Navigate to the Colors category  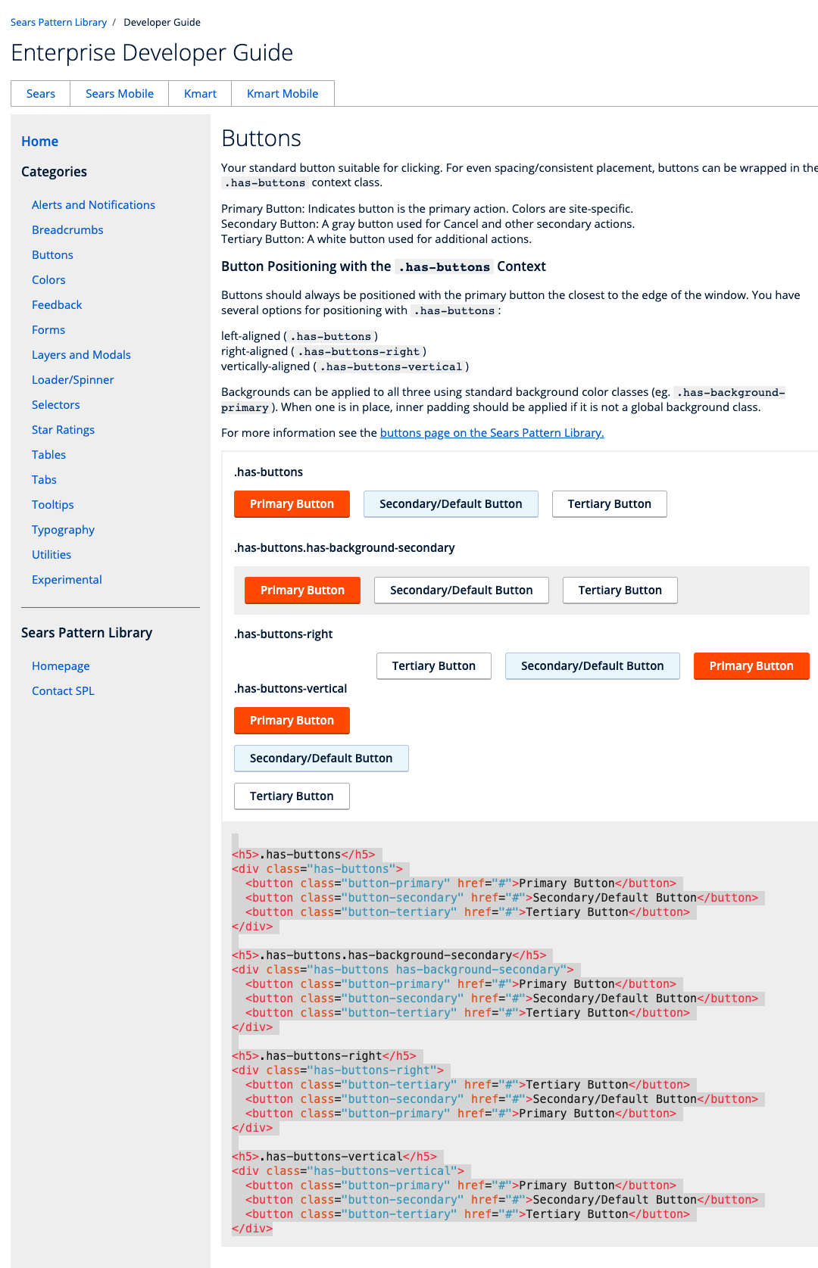(48, 280)
